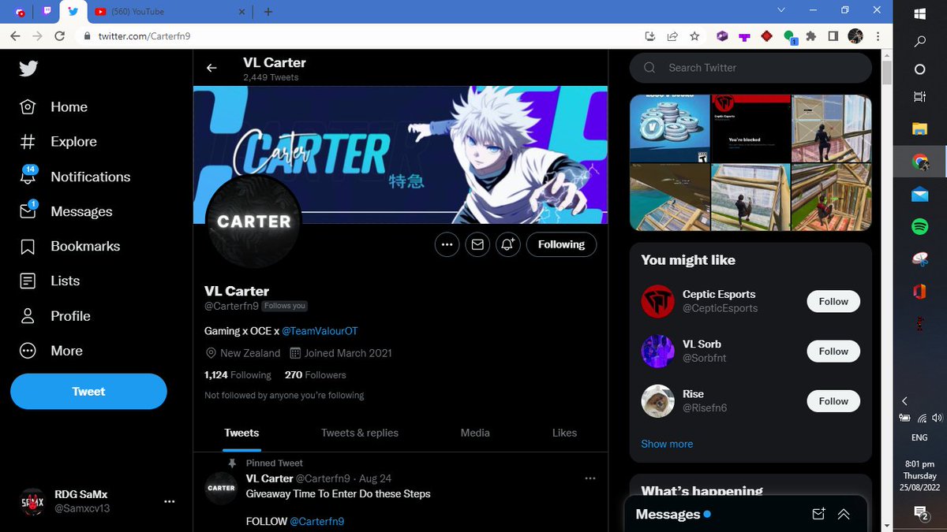This screenshot has height=532, width=947.
Task: Open Spotify from the taskbar
Action: tap(919, 227)
